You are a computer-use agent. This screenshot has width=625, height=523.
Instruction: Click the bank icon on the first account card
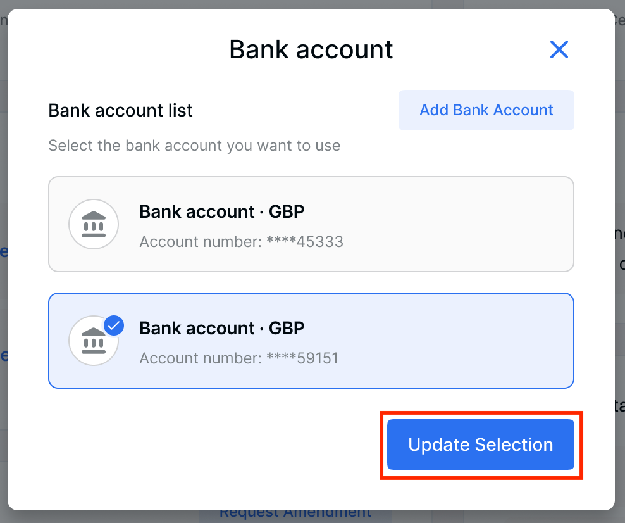(94, 224)
